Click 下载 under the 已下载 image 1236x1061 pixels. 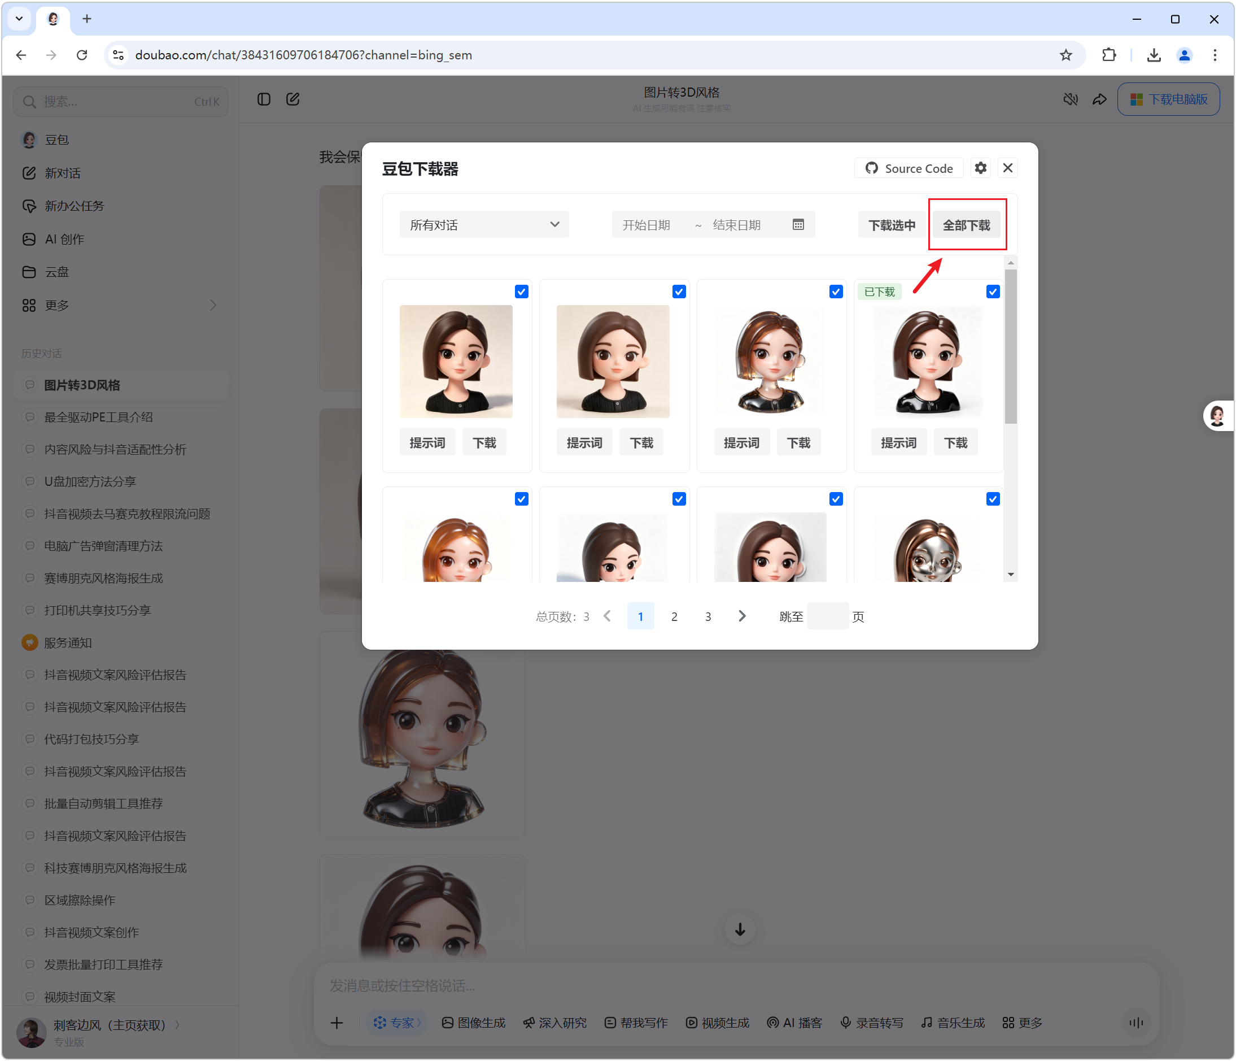[955, 443]
